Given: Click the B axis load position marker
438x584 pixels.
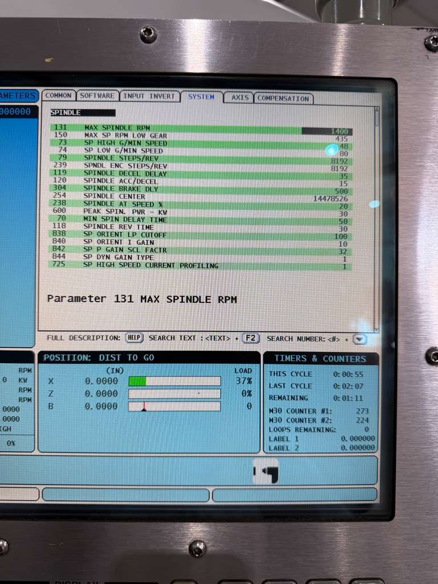Looking at the screenshot, I should coord(144,407).
